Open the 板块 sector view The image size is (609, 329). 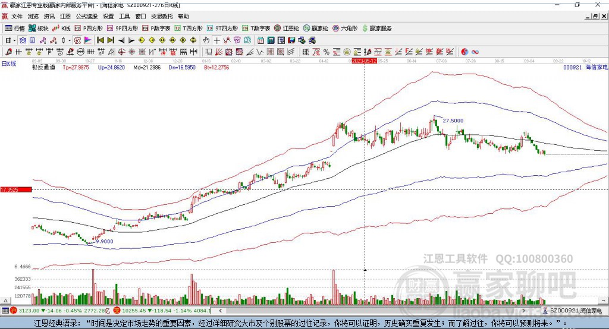point(38,29)
